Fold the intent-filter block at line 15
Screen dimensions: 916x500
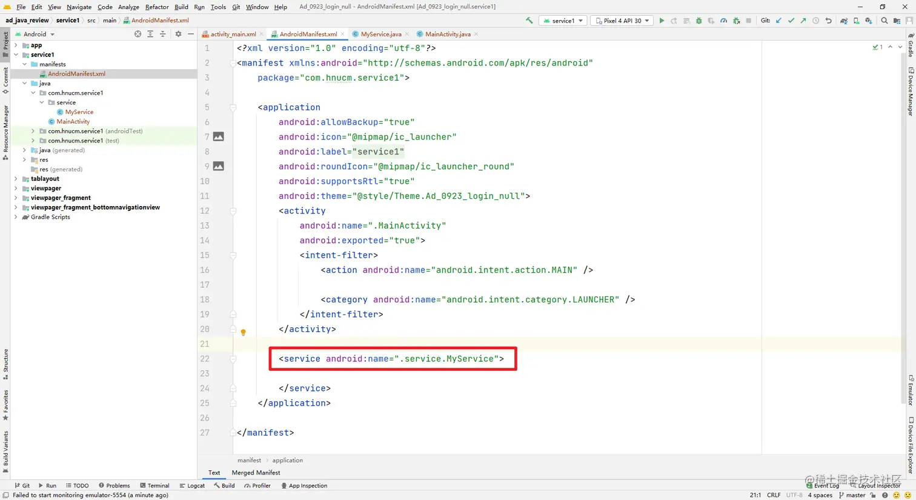(233, 255)
